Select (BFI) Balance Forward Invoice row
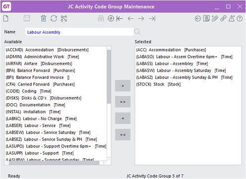The image size is (246, 179). pos(56,77)
